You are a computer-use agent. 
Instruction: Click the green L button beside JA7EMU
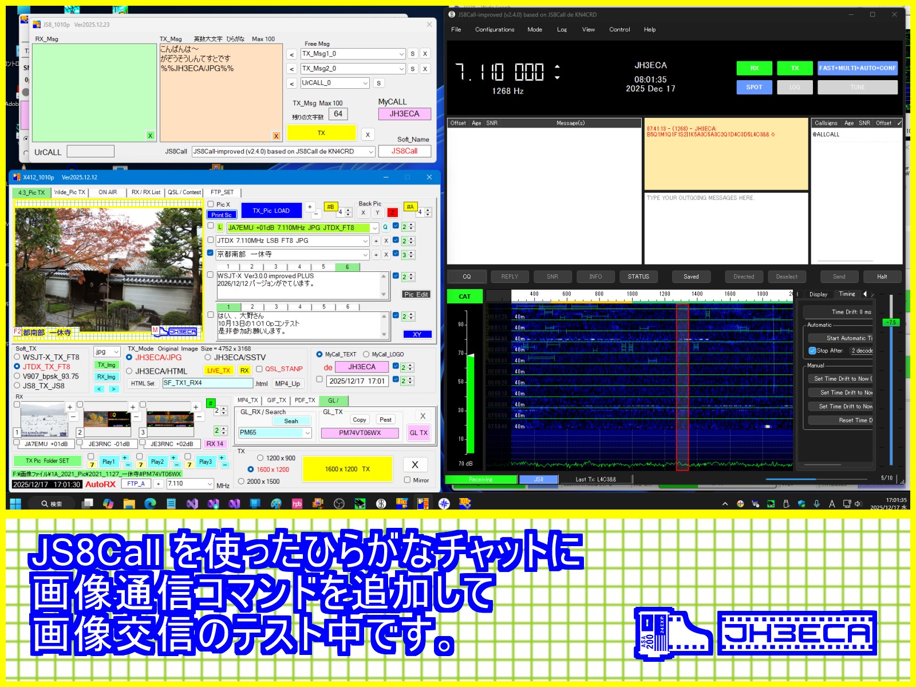tap(220, 227)
